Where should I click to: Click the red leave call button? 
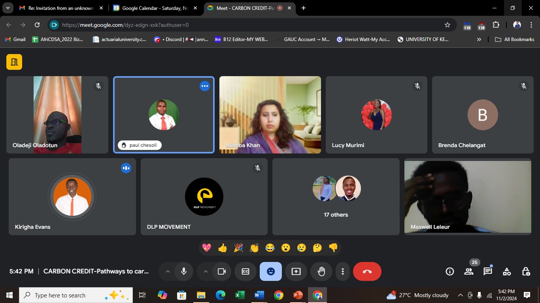tap(367, 271)
